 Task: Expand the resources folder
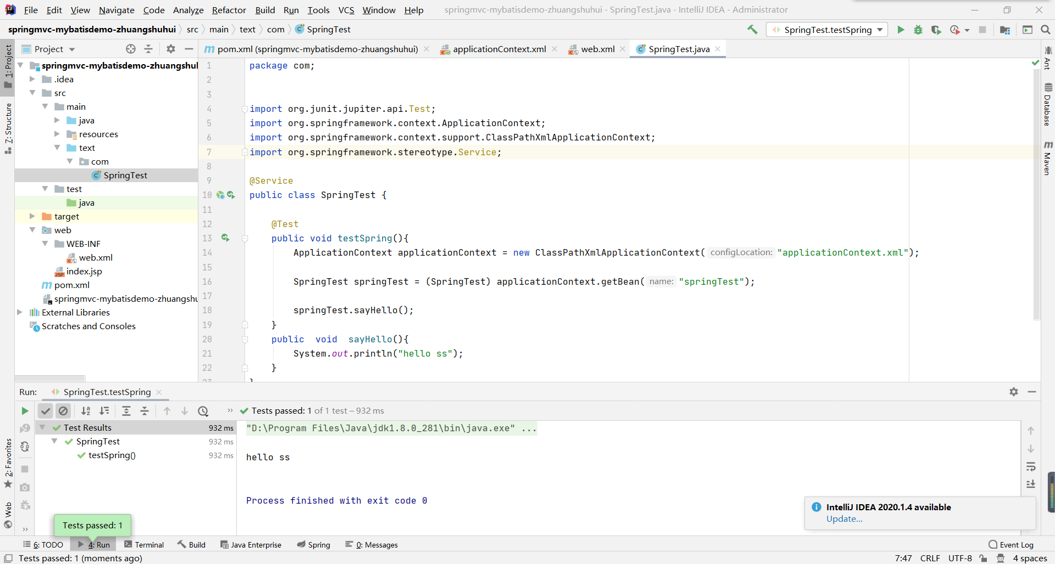[57, 134]
